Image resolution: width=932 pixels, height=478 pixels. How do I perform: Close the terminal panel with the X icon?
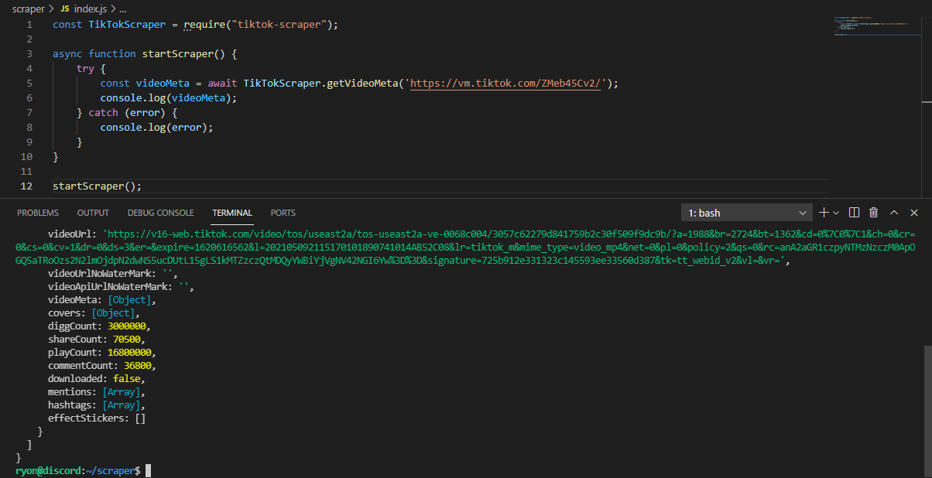[x=914, y=212]
